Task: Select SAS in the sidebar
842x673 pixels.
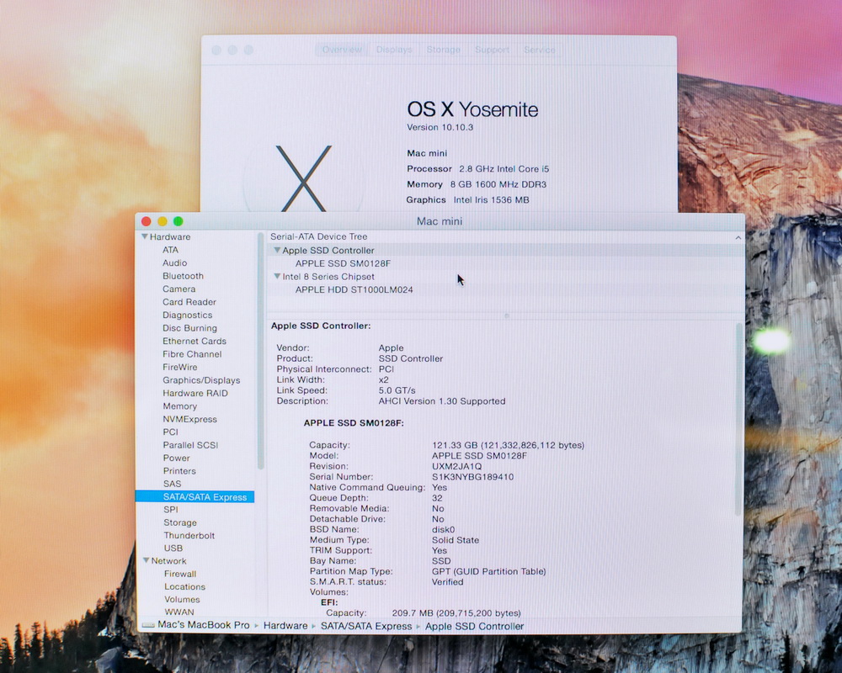Action: point(172,484)
